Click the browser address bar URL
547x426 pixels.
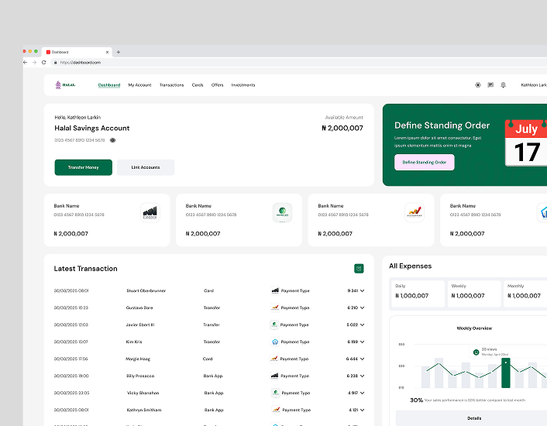(x=81, y=63)
